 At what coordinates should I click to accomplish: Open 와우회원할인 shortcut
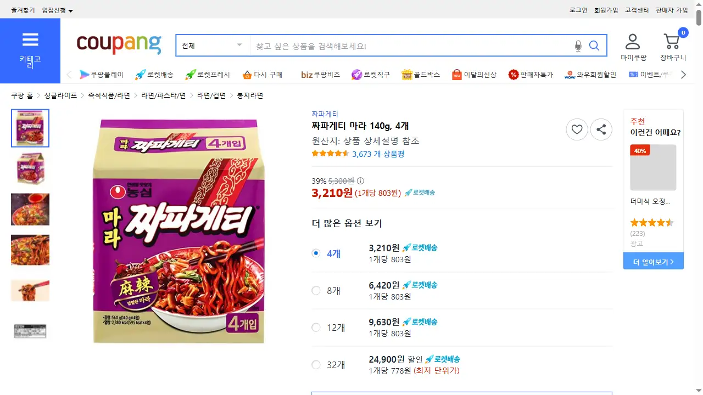(590, 75)
